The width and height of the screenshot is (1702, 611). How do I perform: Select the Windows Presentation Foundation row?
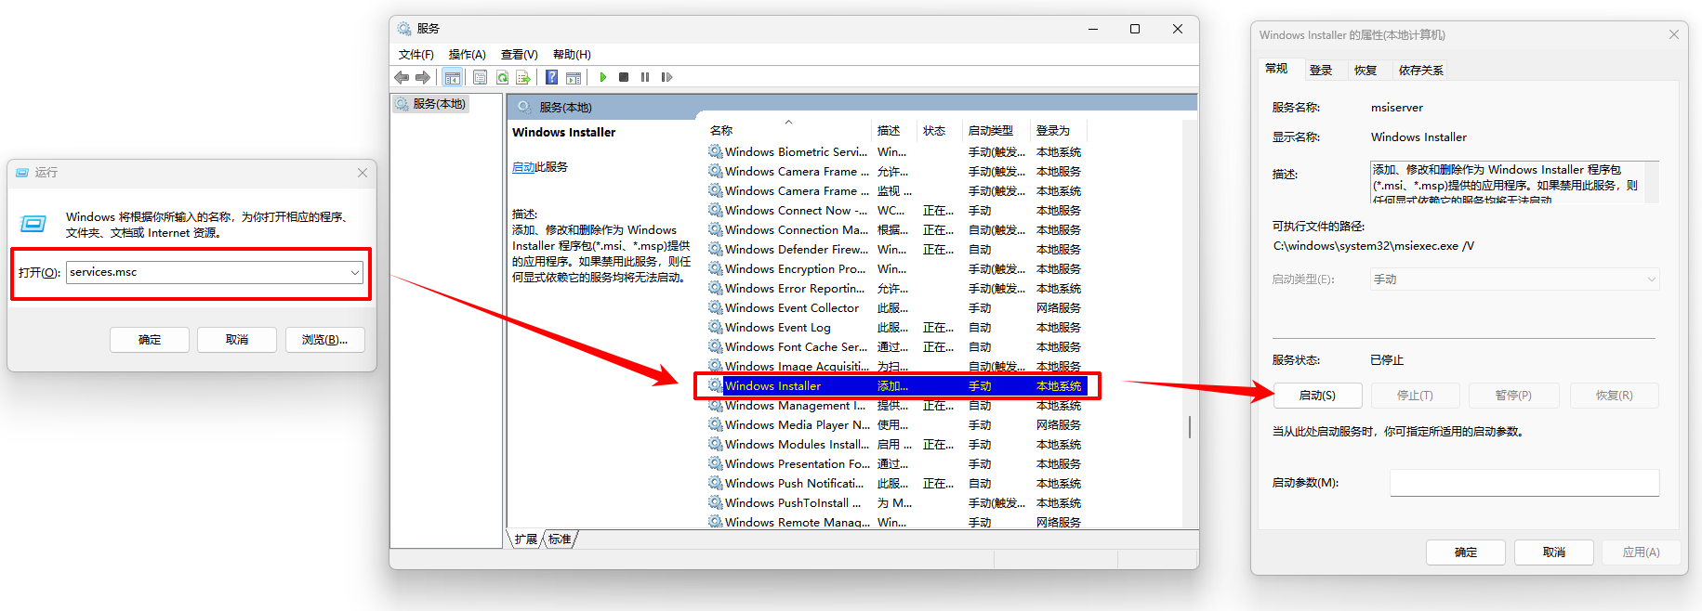pos(897,463)
